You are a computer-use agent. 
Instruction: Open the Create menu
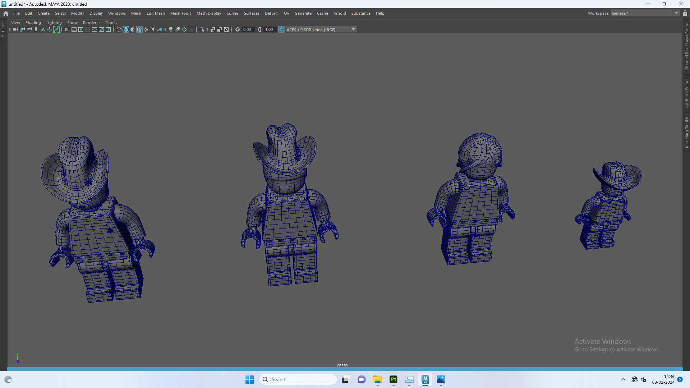[x=43, y=13]
